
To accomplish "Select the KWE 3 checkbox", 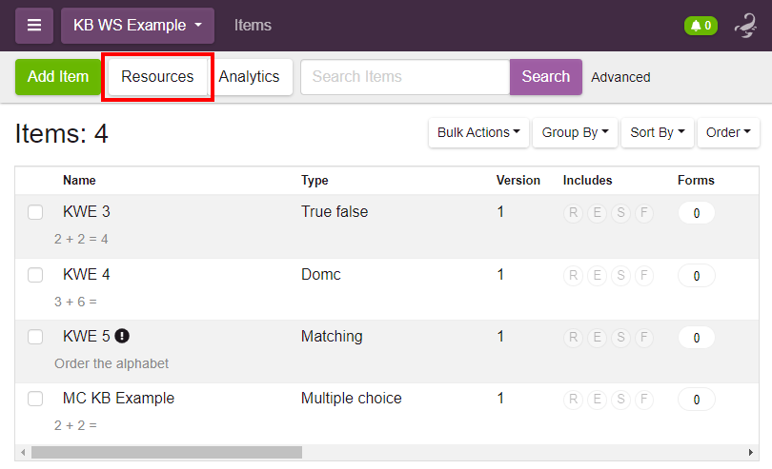I will coord(35,212).
